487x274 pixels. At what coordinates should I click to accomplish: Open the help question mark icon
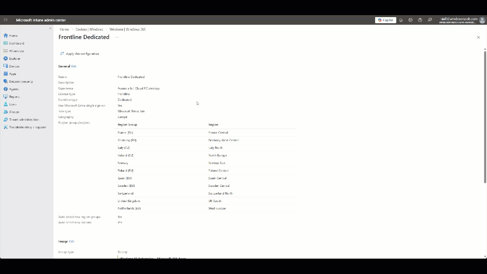pos(420,20)
